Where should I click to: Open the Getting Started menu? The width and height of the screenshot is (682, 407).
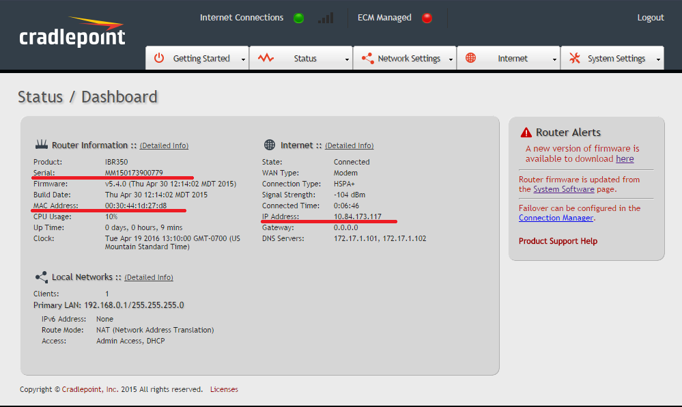tap(197, 58)
